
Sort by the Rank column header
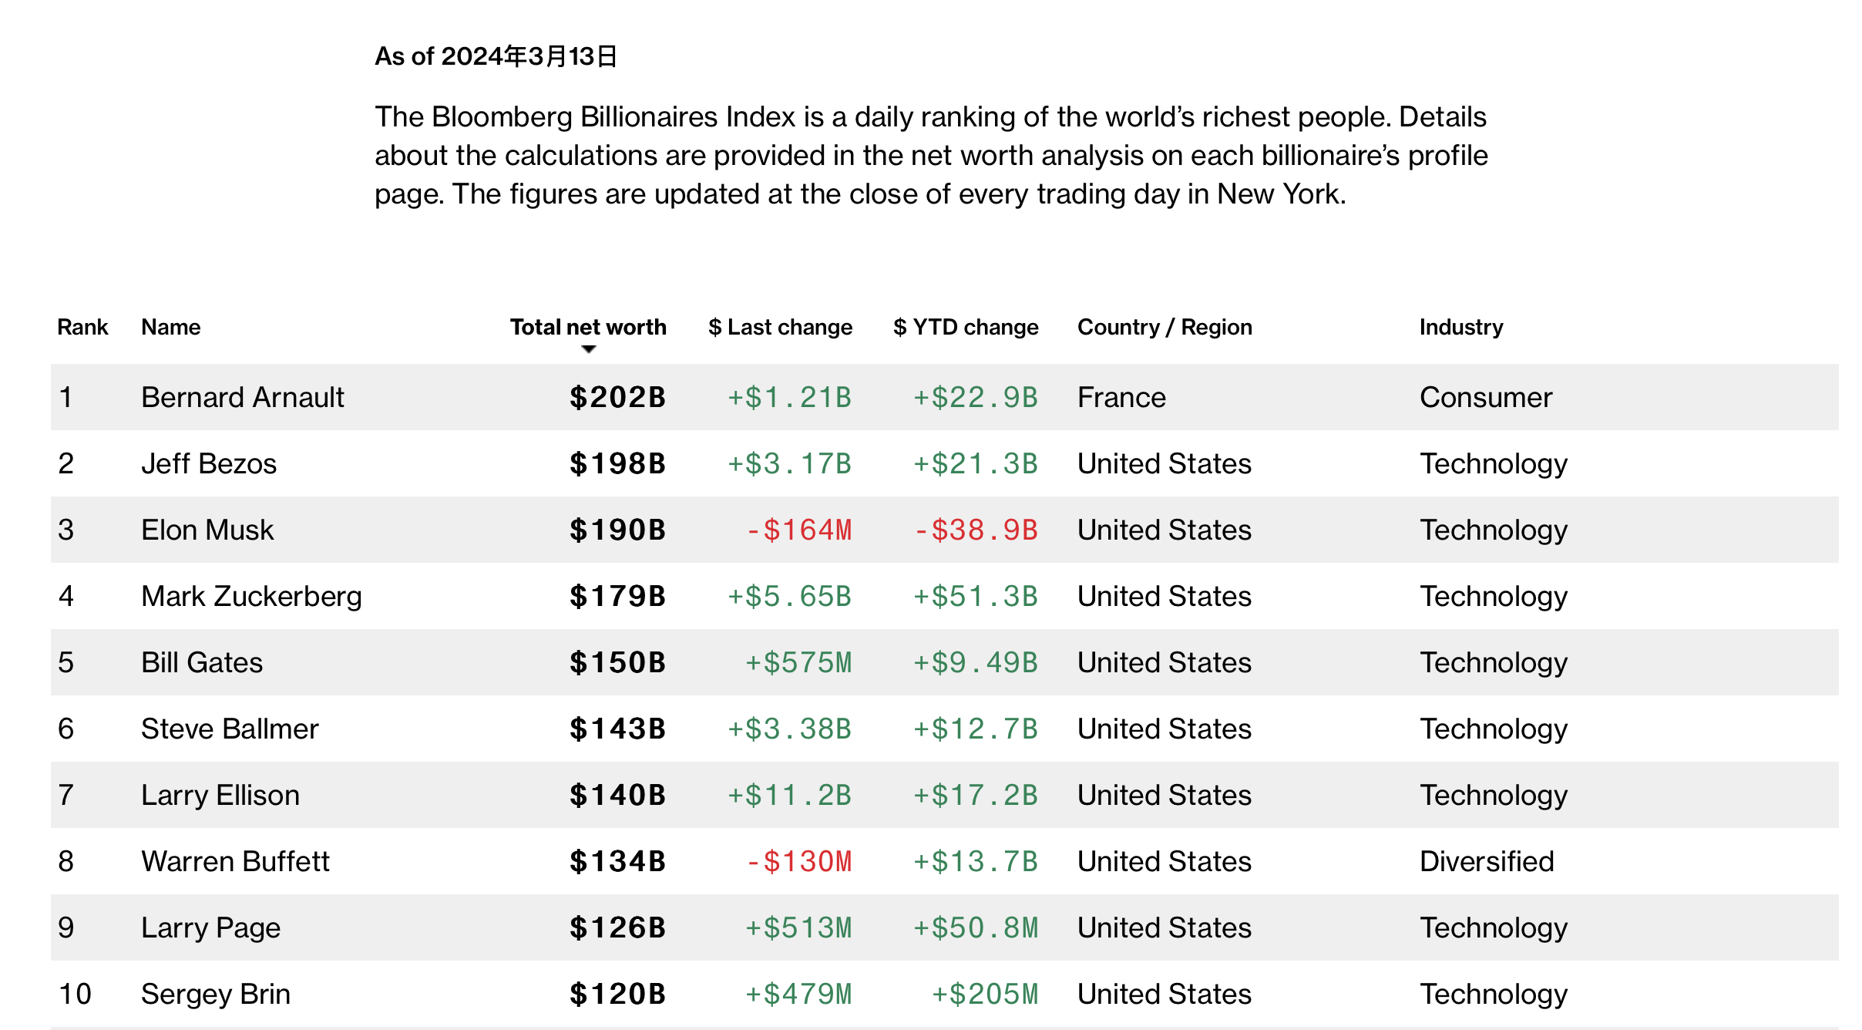point(82,327)
